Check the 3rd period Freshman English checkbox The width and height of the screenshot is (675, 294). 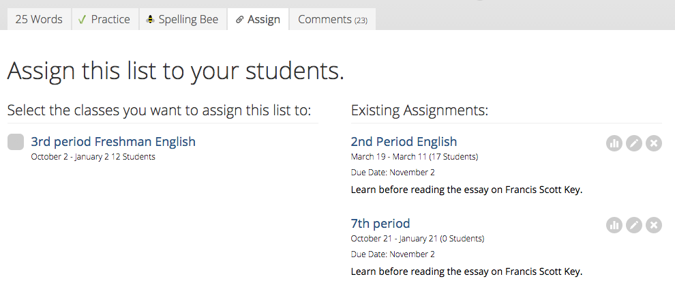[16, 143]
